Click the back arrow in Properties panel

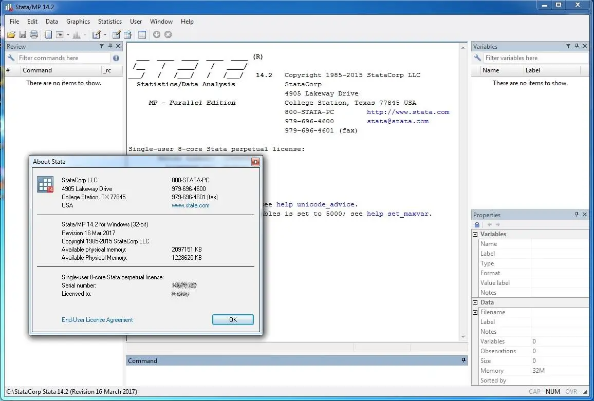coord(490,224)
